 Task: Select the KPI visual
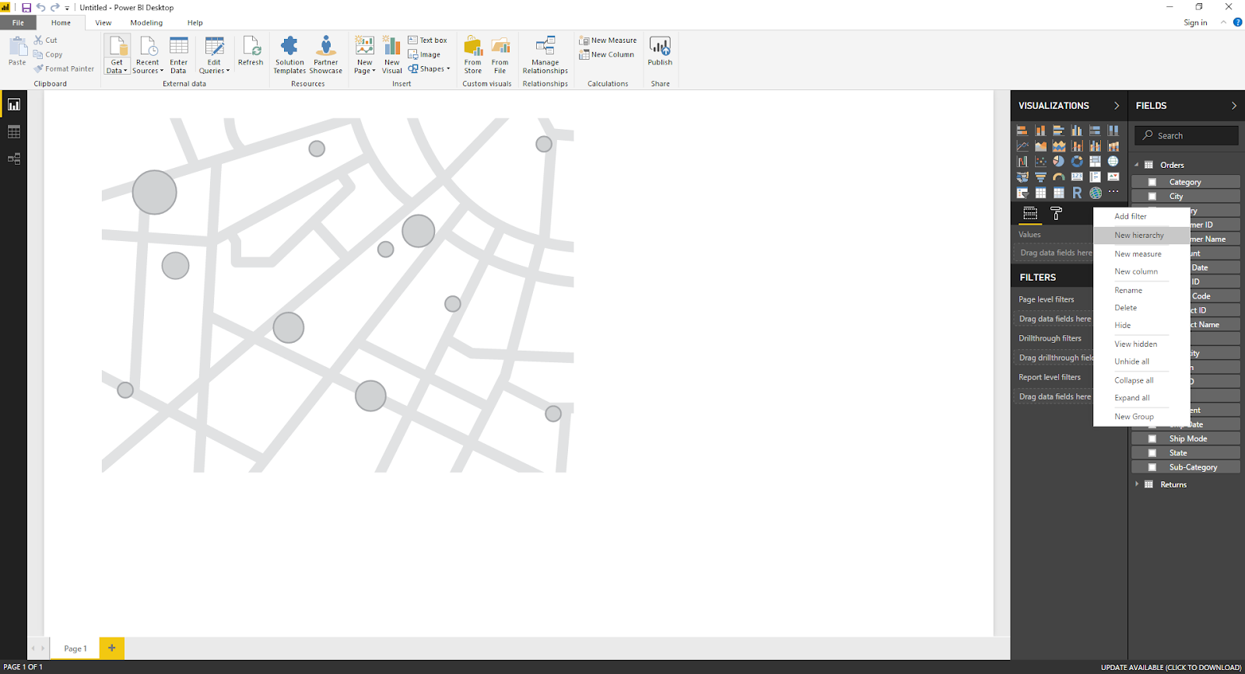click(x=1113, y=177)
